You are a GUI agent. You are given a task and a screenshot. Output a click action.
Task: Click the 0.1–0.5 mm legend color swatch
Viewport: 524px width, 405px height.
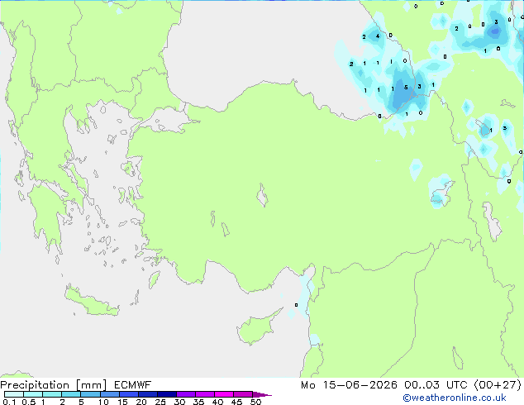pos(14,394)
